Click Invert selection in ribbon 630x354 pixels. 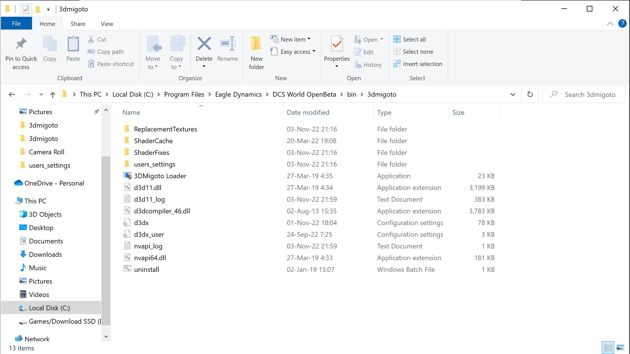click(x=418, y=64)
